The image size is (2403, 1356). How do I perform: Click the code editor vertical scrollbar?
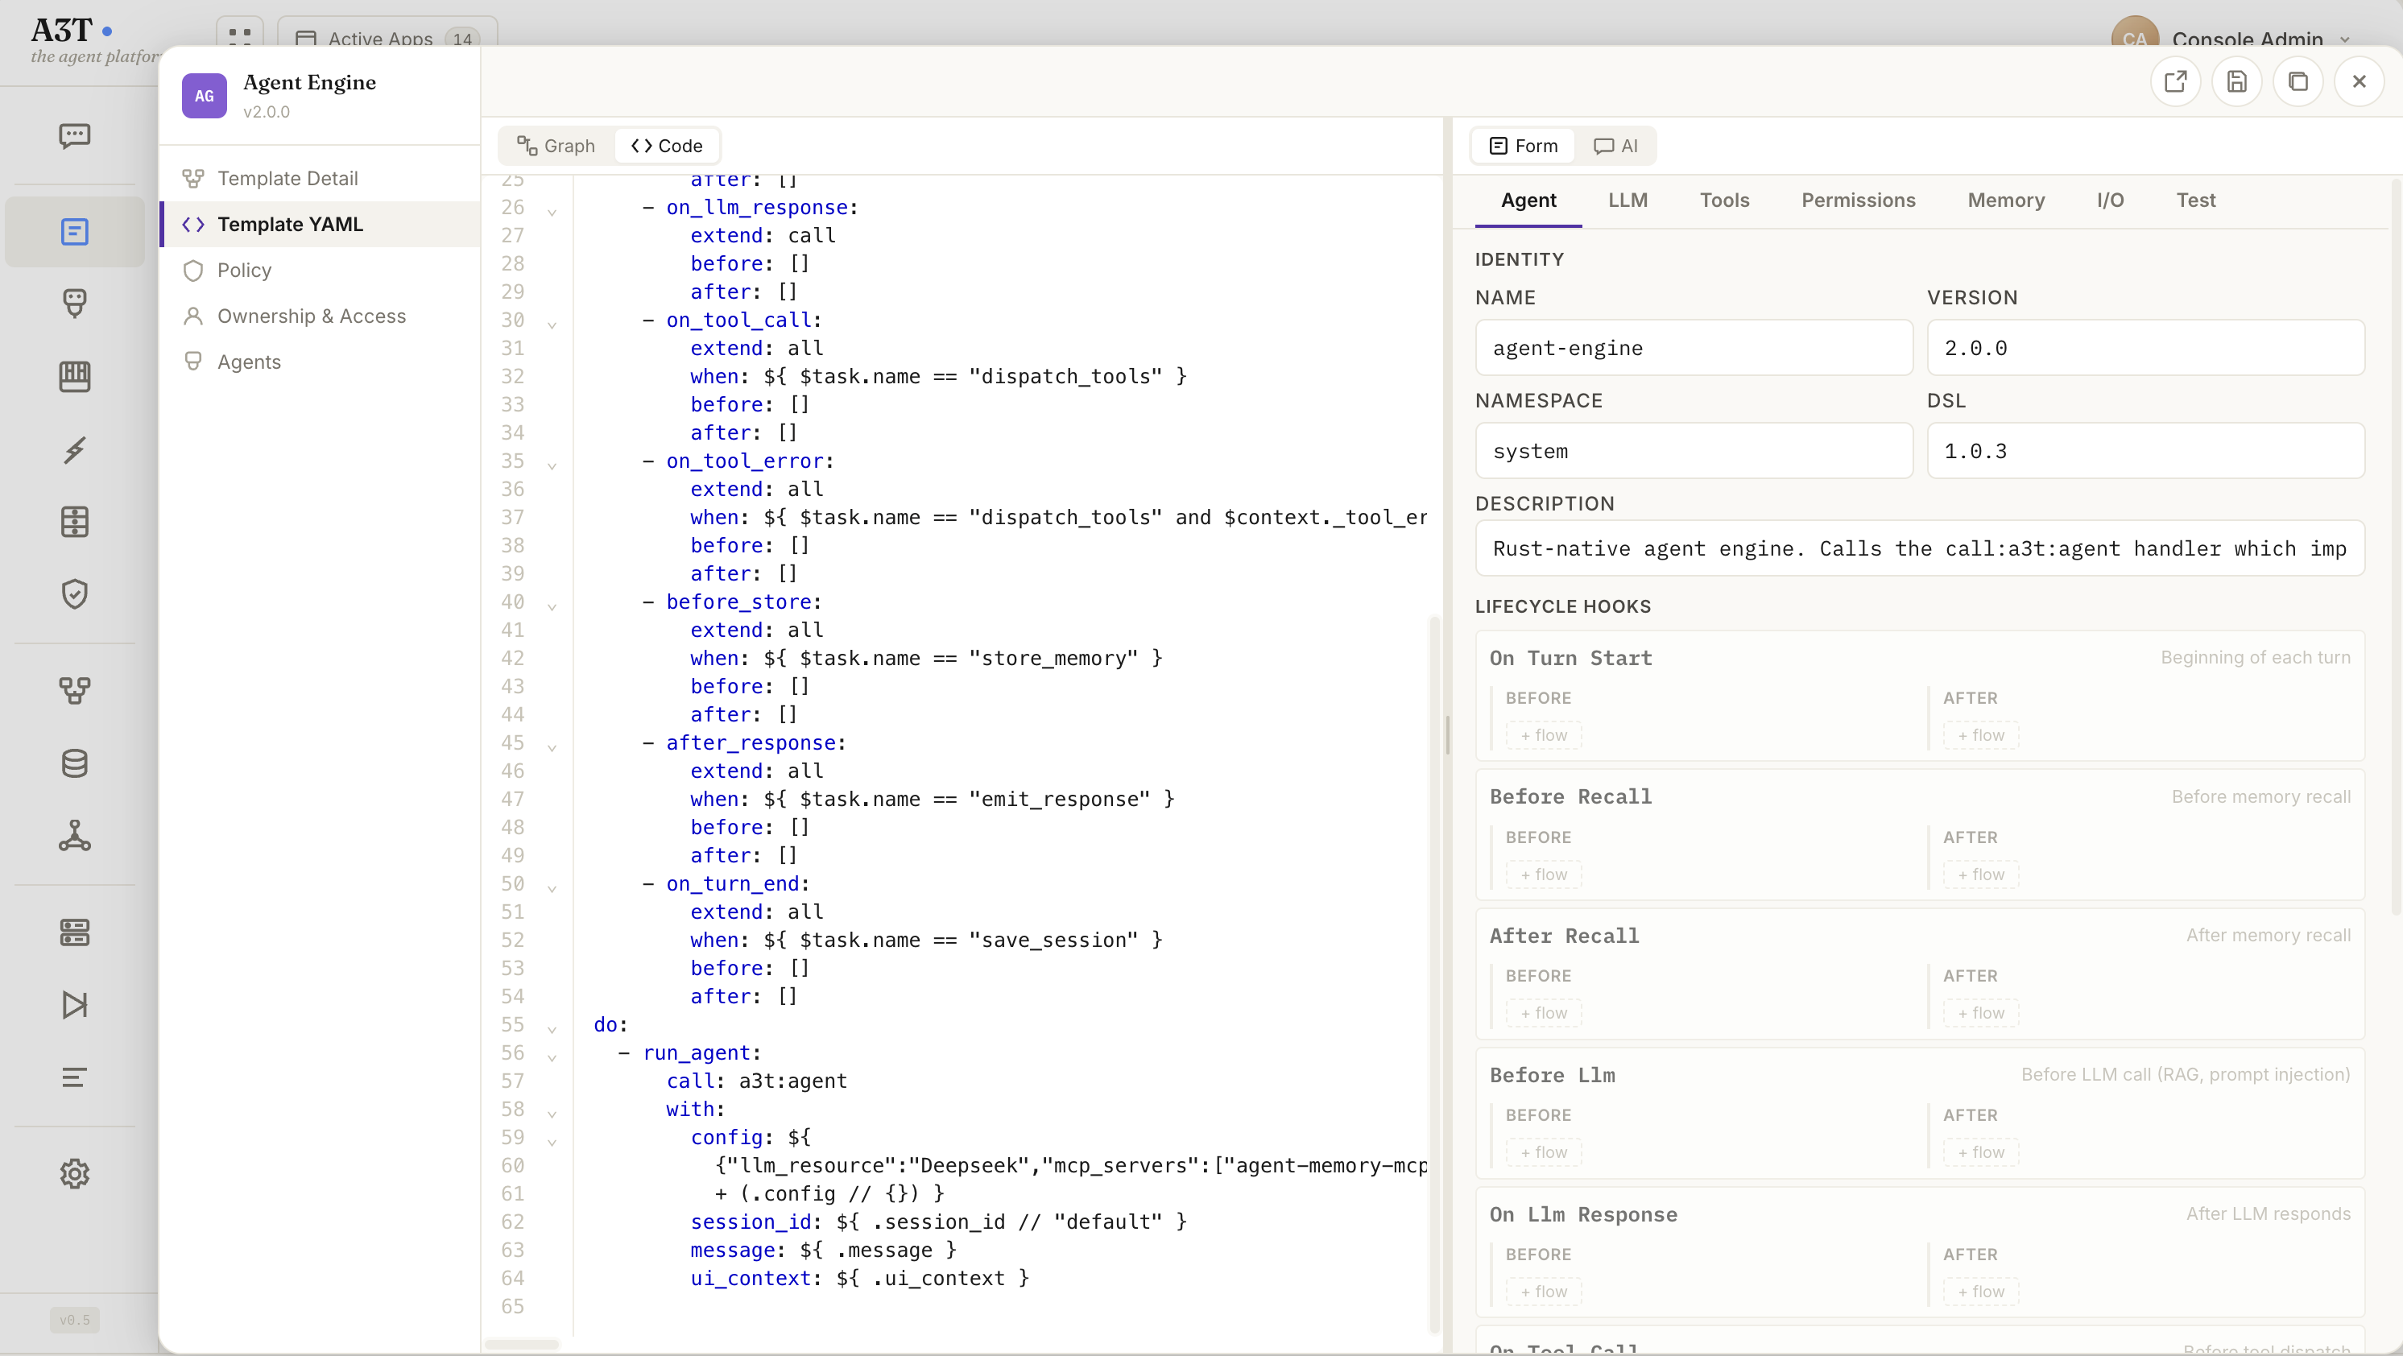[1435, 974]
